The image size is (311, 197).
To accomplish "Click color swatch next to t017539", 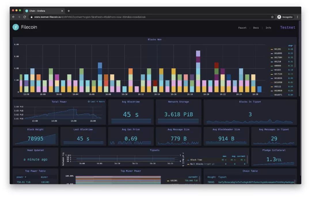I will click(272, 74).
